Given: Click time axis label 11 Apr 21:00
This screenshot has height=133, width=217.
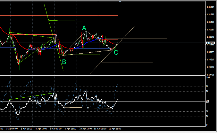Looking at the screenshot, I should tap(115, 129).
